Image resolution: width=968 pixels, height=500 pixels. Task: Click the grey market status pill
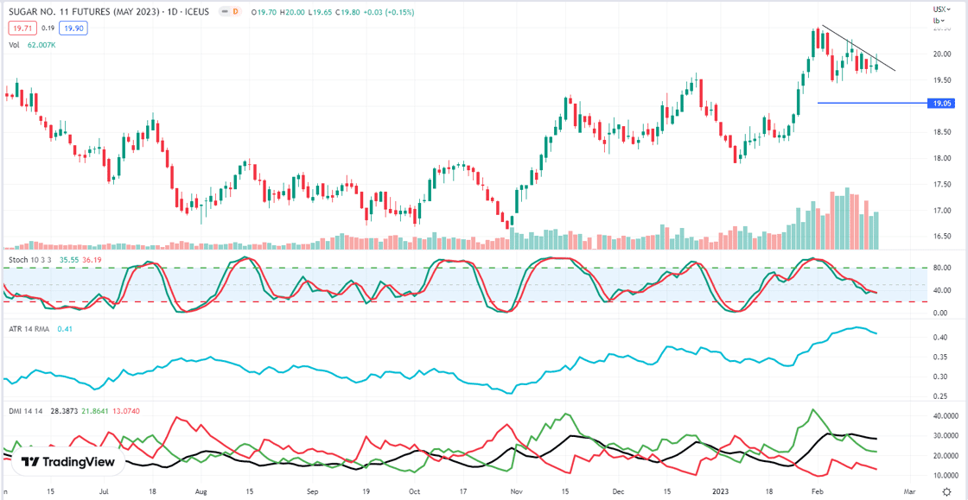tap(223, 12)
